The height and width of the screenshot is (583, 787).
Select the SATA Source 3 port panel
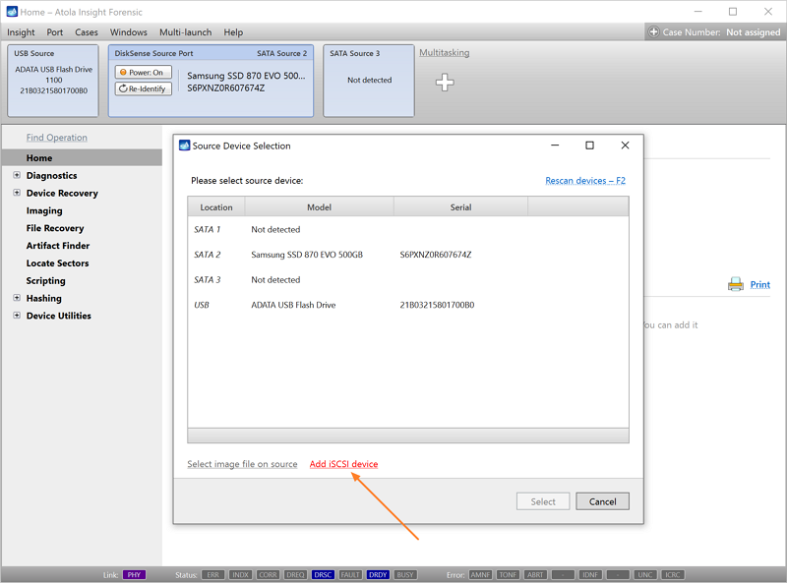pos(369,81)
